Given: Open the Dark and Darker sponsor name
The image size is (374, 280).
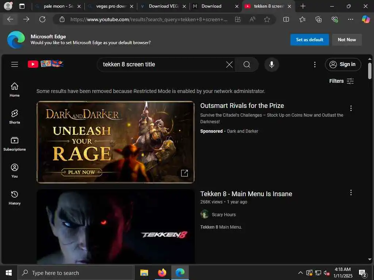Looking at the screenshot, I should pos(243,131).
